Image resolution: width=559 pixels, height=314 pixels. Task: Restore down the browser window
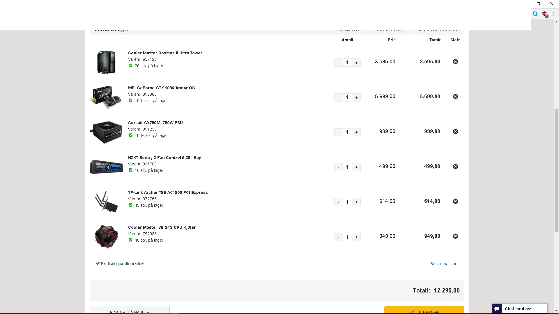(538, 4)
